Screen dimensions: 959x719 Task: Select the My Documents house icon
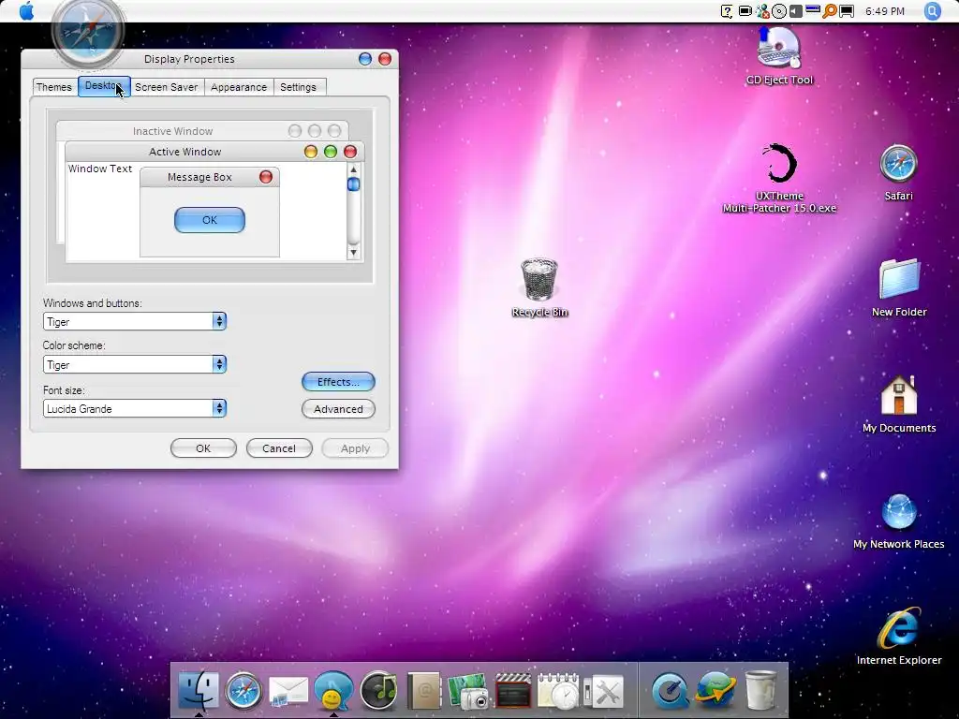(899, 404)
